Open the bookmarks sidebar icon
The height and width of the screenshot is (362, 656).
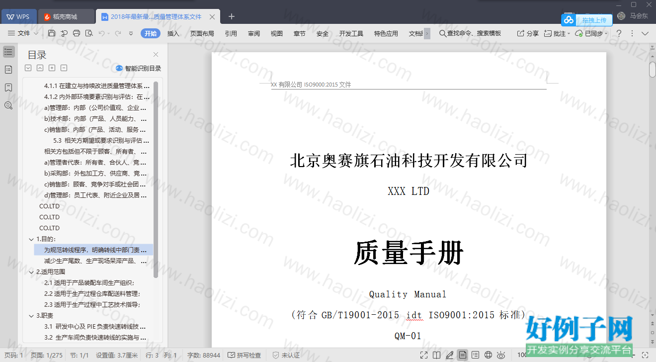(8, 88)
